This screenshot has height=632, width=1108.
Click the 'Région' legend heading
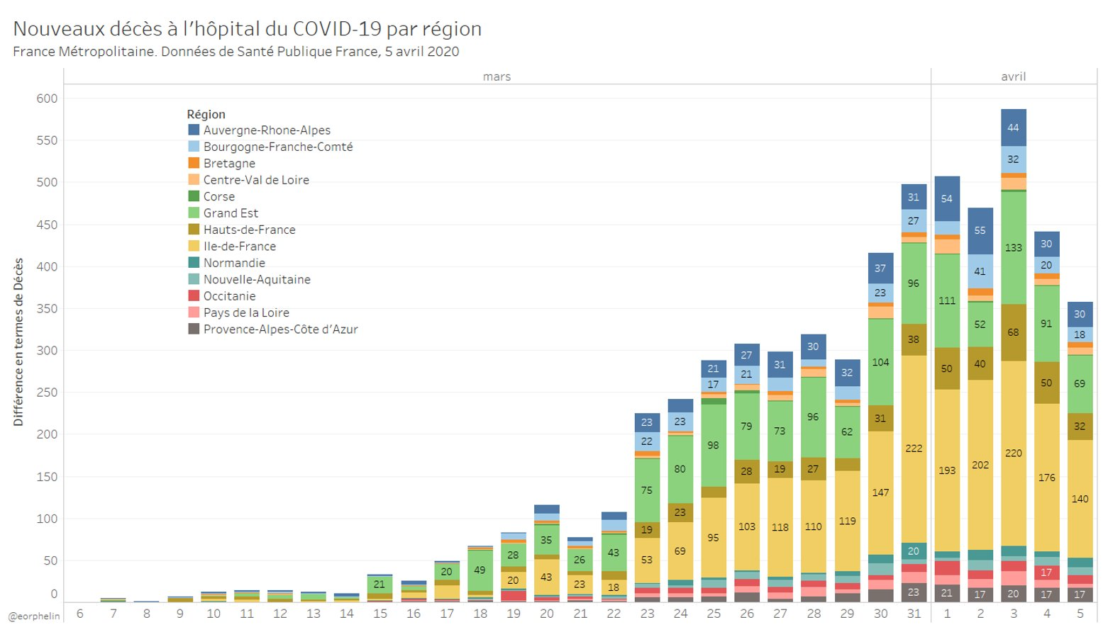click(x=206, y=114)
